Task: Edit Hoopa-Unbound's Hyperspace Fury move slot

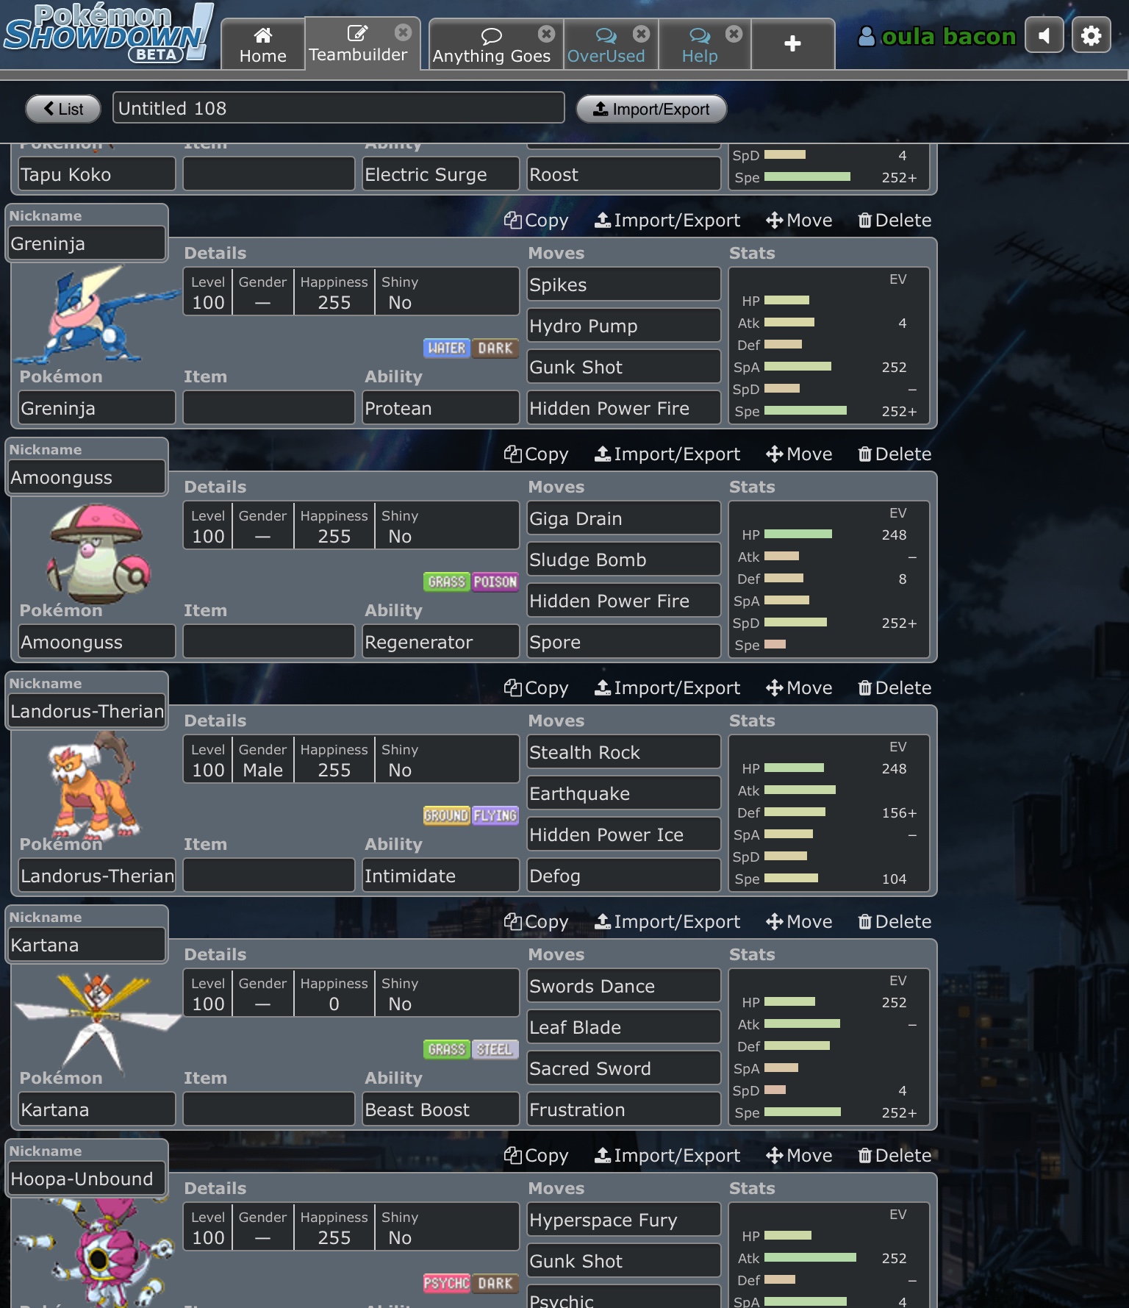Action: pyautogui.click(x=623, y=1220)
